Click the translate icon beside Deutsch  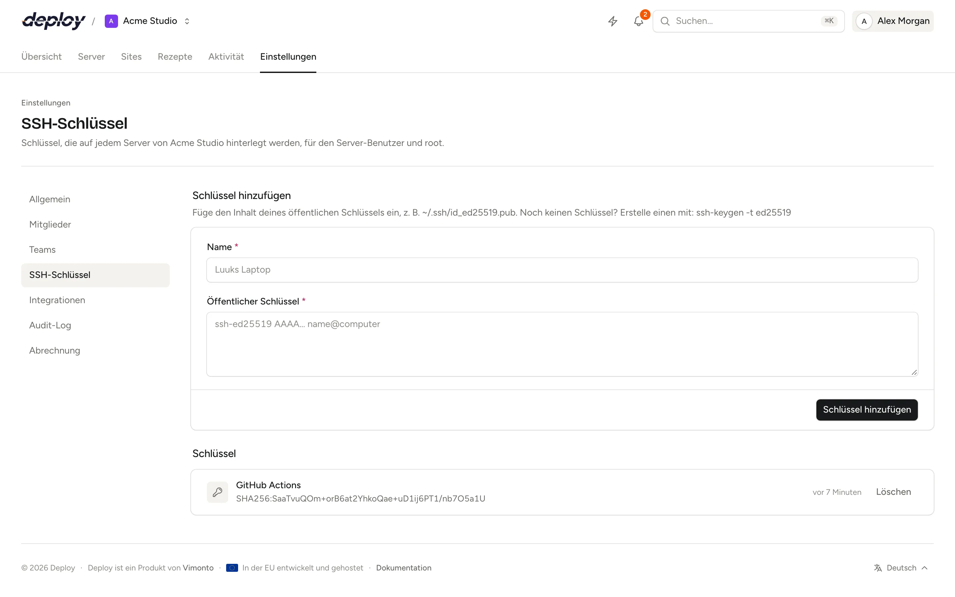coord(878,568)
